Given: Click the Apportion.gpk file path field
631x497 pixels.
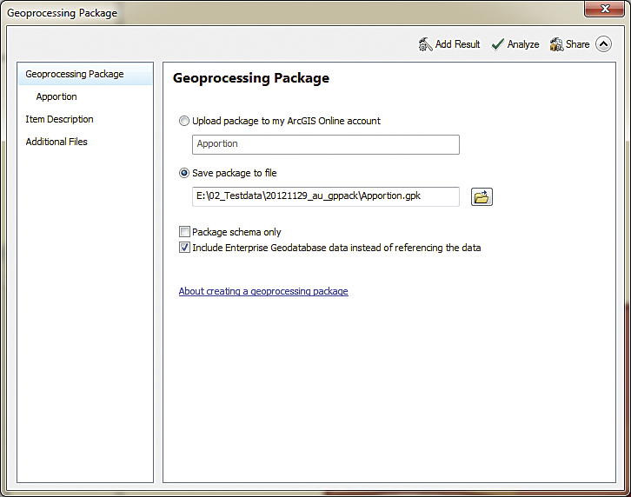Looking at the screenshot, I should point(325,196).
